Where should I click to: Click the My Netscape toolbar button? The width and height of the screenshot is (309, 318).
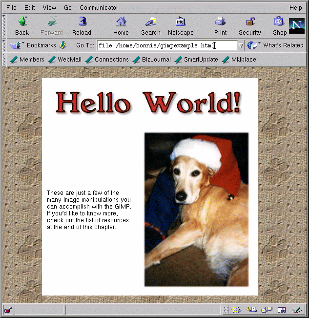pos(181,26)
